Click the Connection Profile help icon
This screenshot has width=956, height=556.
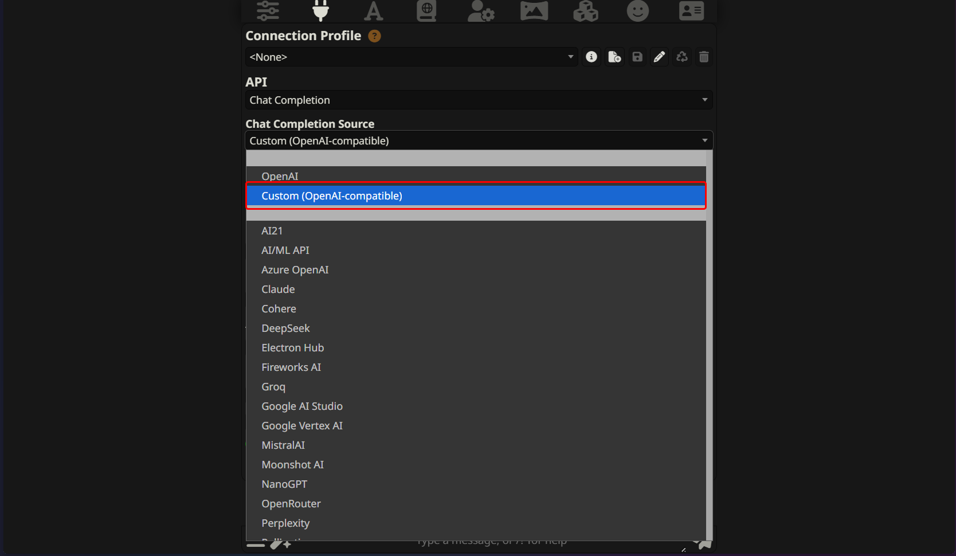[374, 36]
